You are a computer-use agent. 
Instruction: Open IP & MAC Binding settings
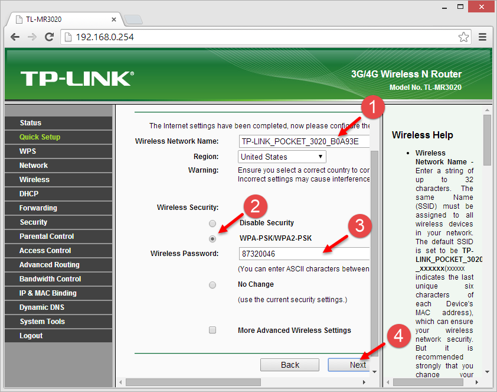click(58, 293)
